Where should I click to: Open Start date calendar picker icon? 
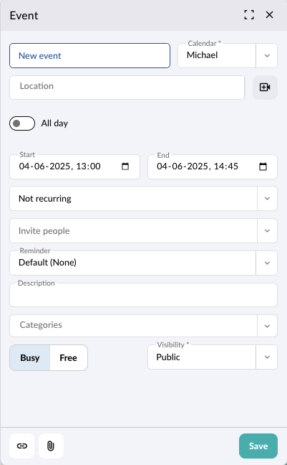125,166
